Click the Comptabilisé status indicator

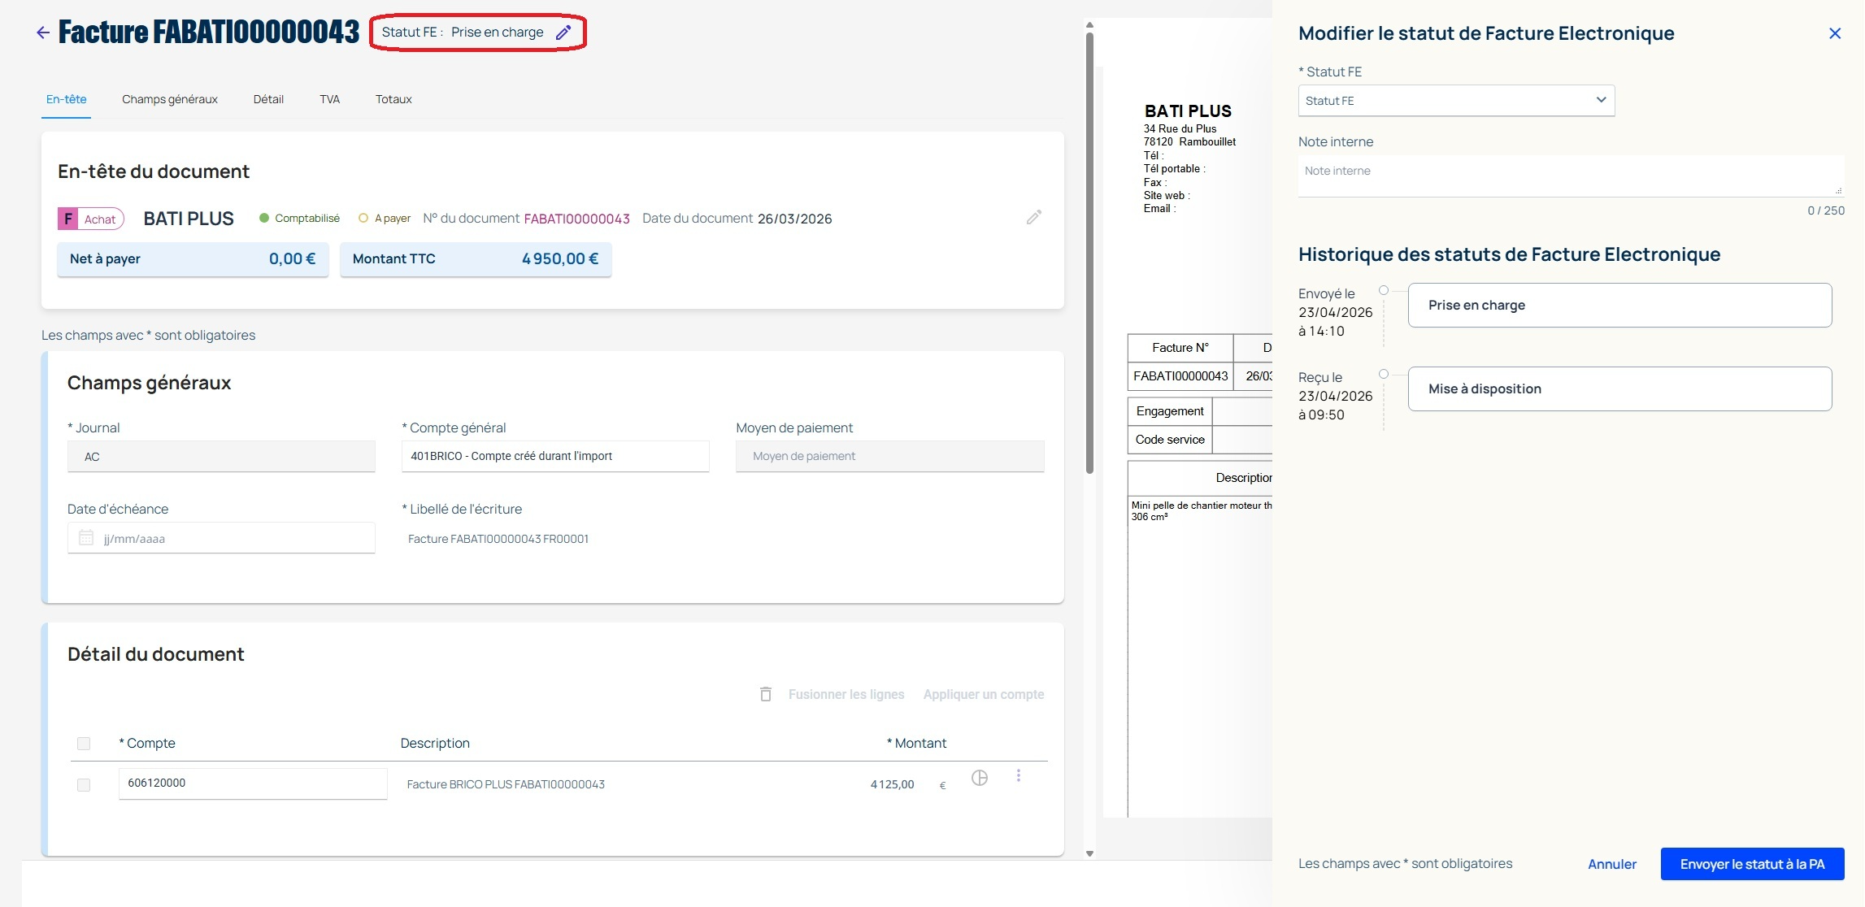coord(299,218)
